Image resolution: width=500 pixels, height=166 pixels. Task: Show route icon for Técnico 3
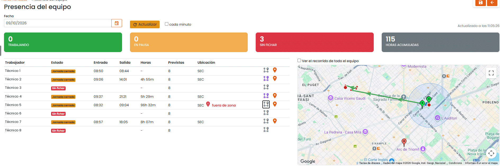click(266, 87)
